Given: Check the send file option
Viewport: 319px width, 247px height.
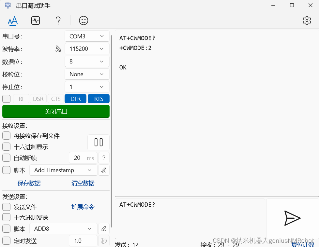Looking at the screenshot, I should click(7, 207).
